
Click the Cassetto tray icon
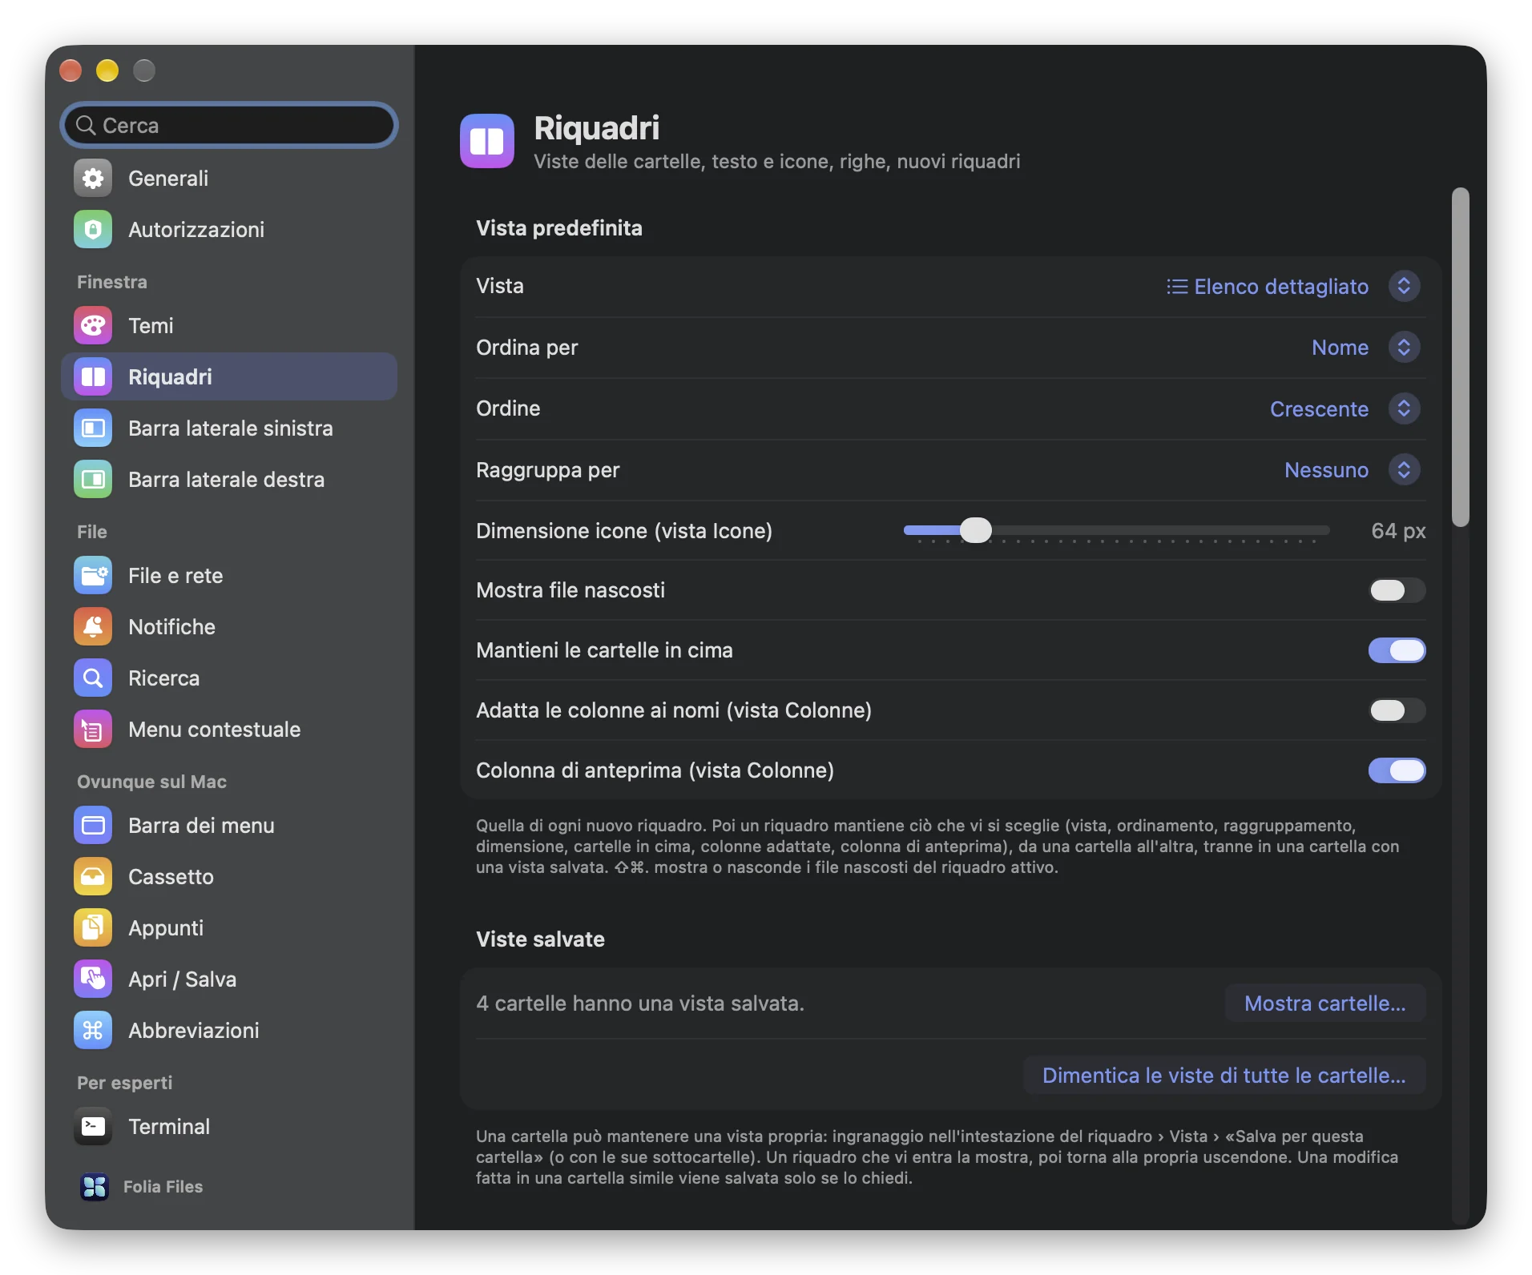coord(93,877)
